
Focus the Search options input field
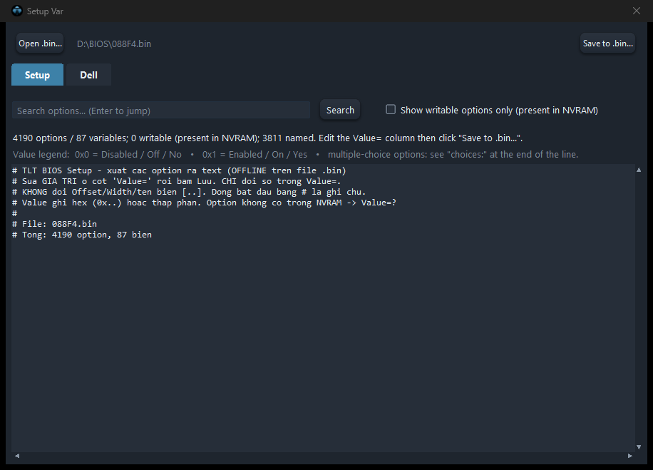click(160, 111)
